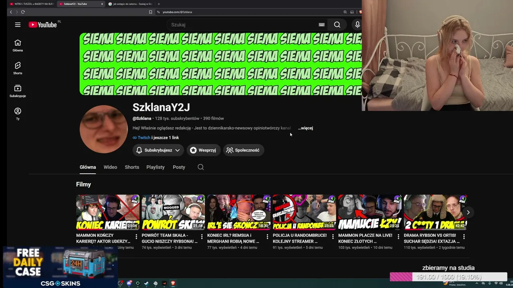Open the POLICJA U RANDOMBRUCE video title
This screenshot has width=513, height=288.
click(x=300, y=238)
